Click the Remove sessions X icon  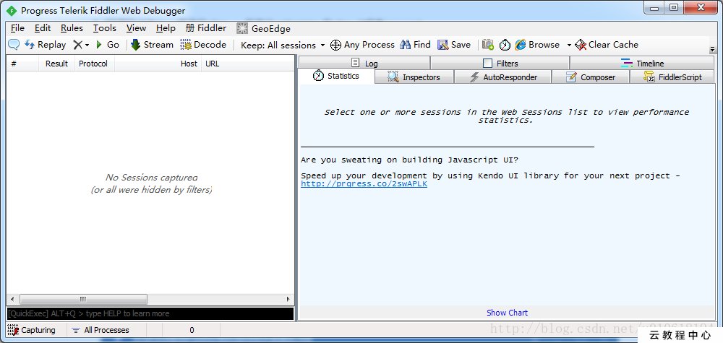click(78, 45)
